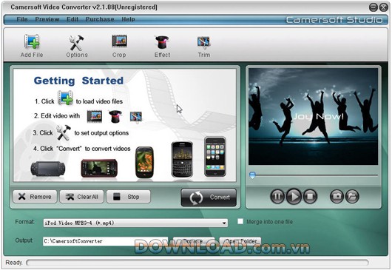Click the Remove button

[x=35, y=197]
